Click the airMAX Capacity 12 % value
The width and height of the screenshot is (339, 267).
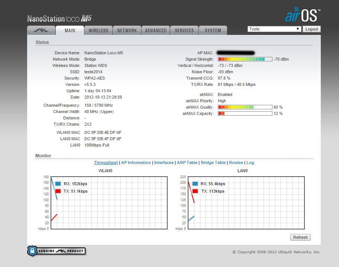(278, 113)
